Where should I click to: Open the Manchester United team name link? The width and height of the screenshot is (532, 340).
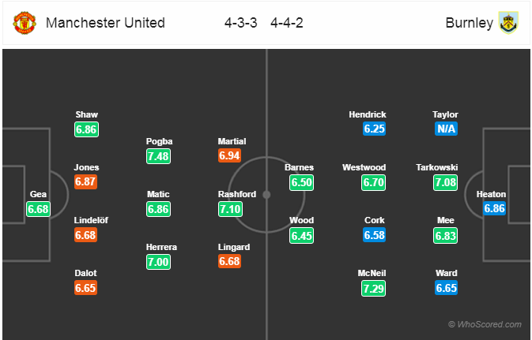(x=105, y=23)
